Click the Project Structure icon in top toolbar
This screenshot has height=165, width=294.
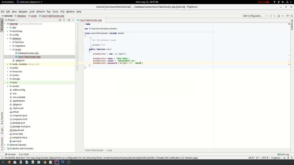coord(288,16)
